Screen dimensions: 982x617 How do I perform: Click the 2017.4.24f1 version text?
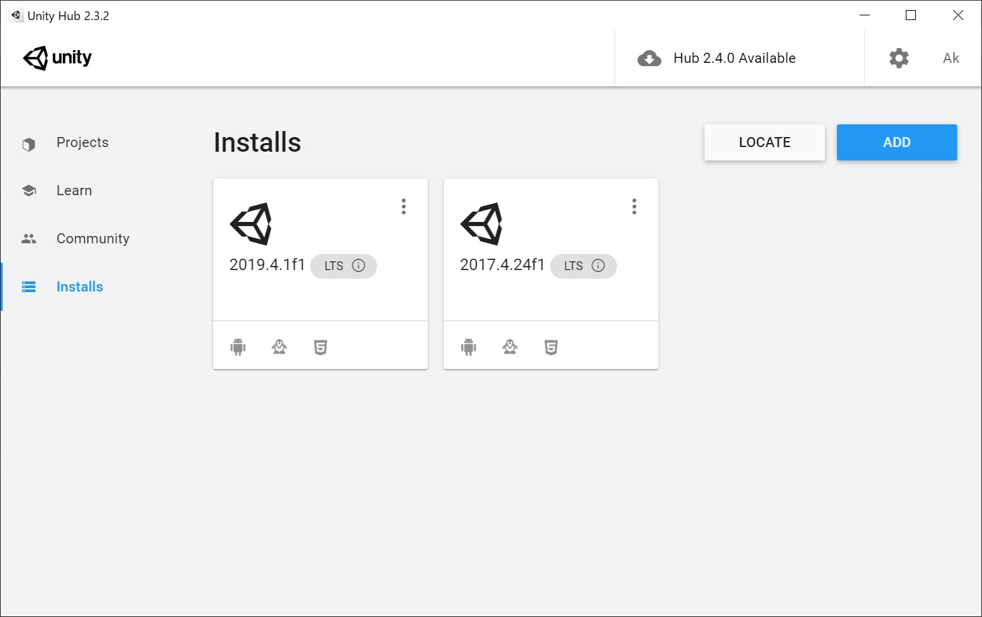pos(503,265)
